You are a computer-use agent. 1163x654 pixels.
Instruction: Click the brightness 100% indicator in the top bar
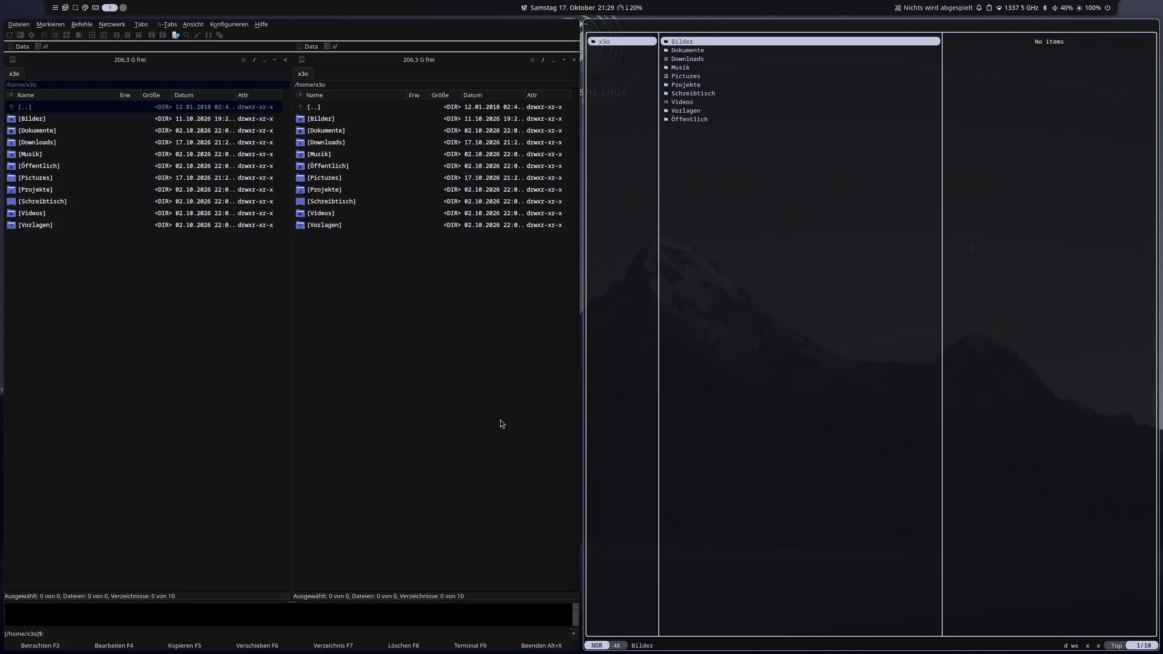tap(1089, 8)
